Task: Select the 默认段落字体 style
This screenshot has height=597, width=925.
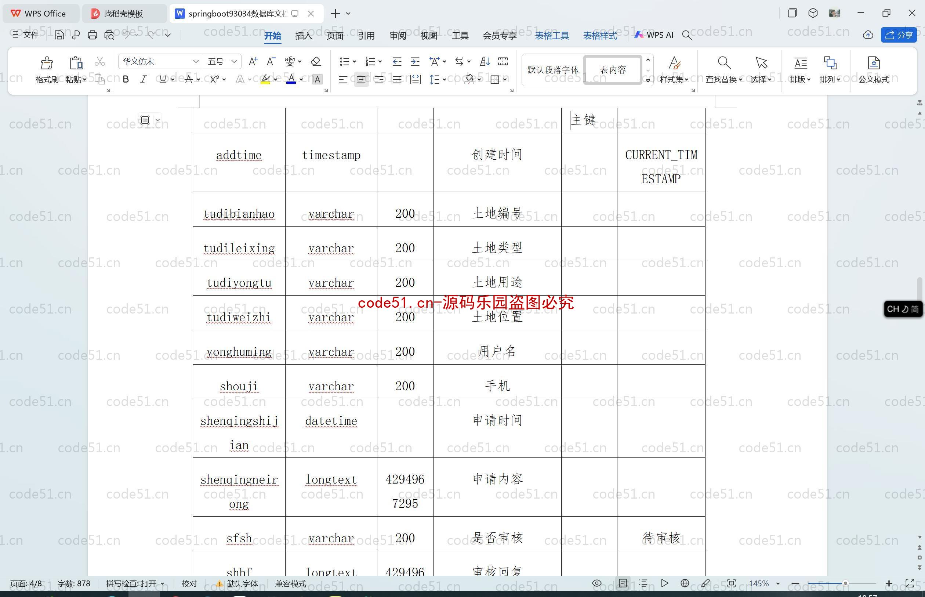Action: 552,70
